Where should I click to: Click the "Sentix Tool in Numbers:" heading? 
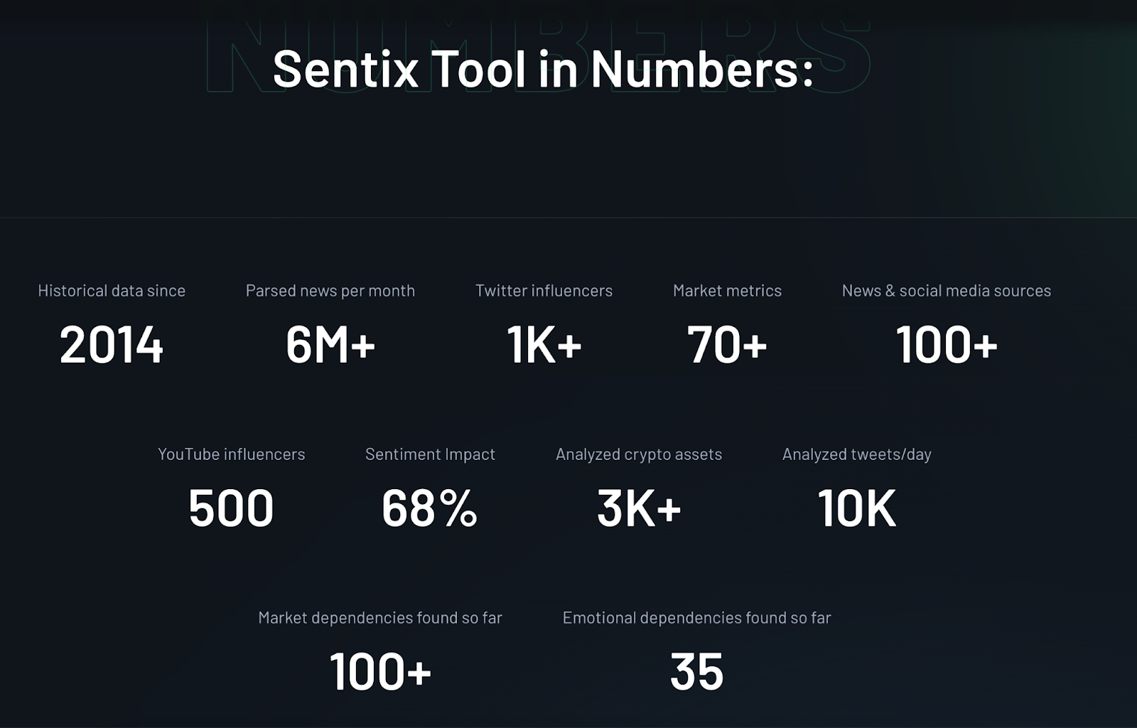[x=543, y=69]
